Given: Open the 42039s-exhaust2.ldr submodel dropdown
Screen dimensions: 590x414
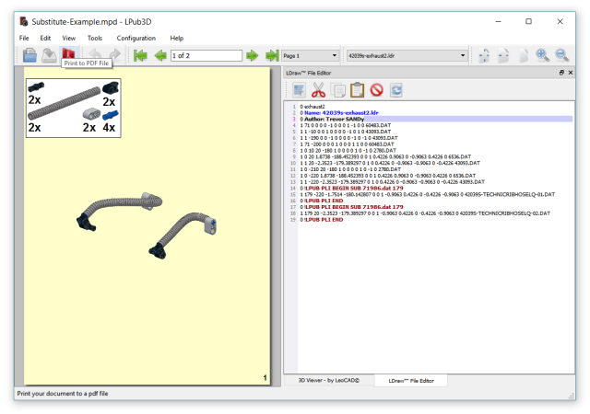Looking at the screenshot, I should (407, 55).
